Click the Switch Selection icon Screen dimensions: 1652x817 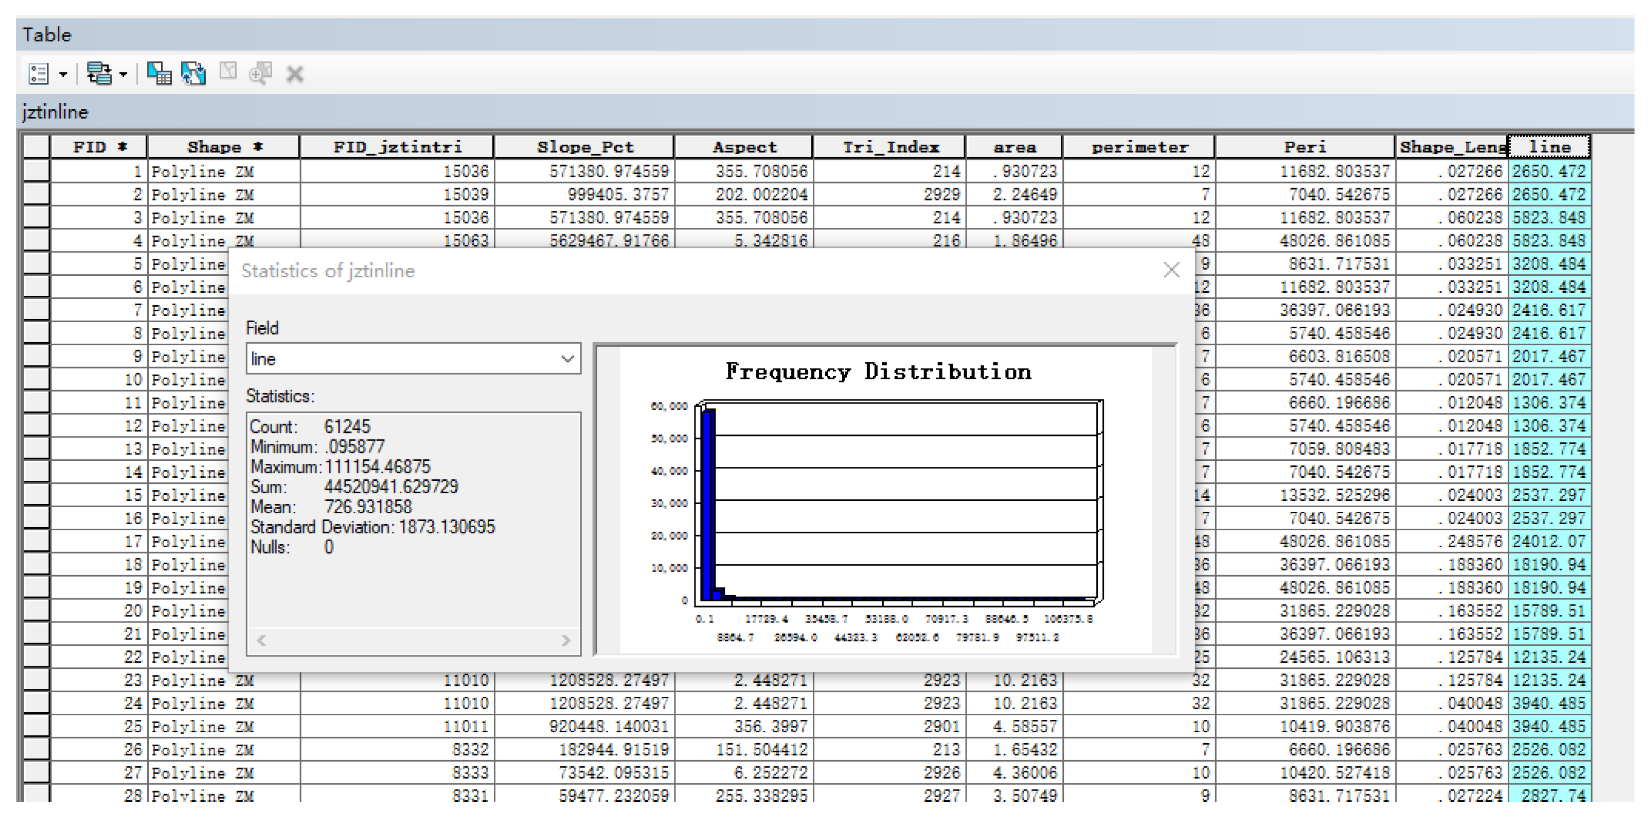click(x=193, y=74)
